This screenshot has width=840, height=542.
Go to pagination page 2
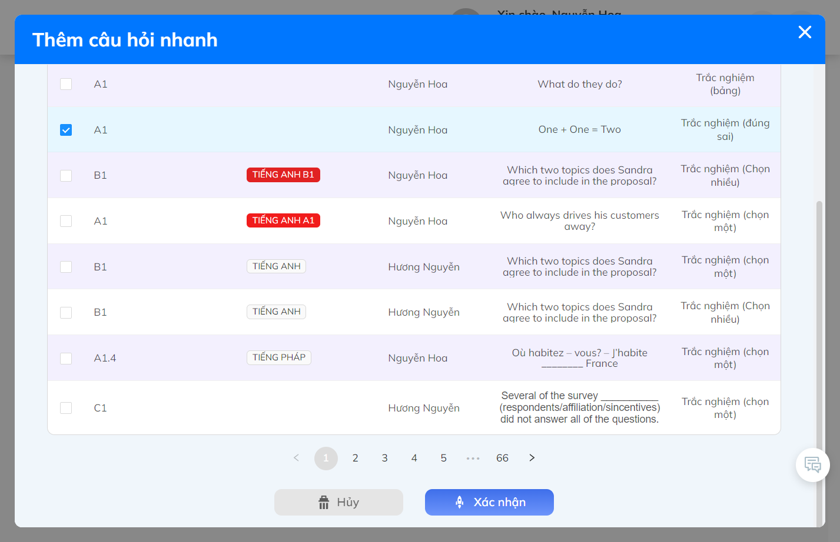click(356, 458)
